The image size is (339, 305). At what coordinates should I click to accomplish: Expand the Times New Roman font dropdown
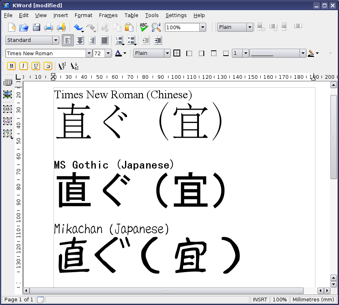coord(89,53)
